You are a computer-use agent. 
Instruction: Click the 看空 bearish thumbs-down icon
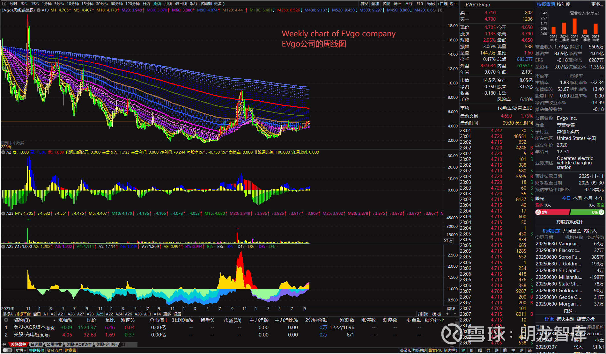pos(602,212)
